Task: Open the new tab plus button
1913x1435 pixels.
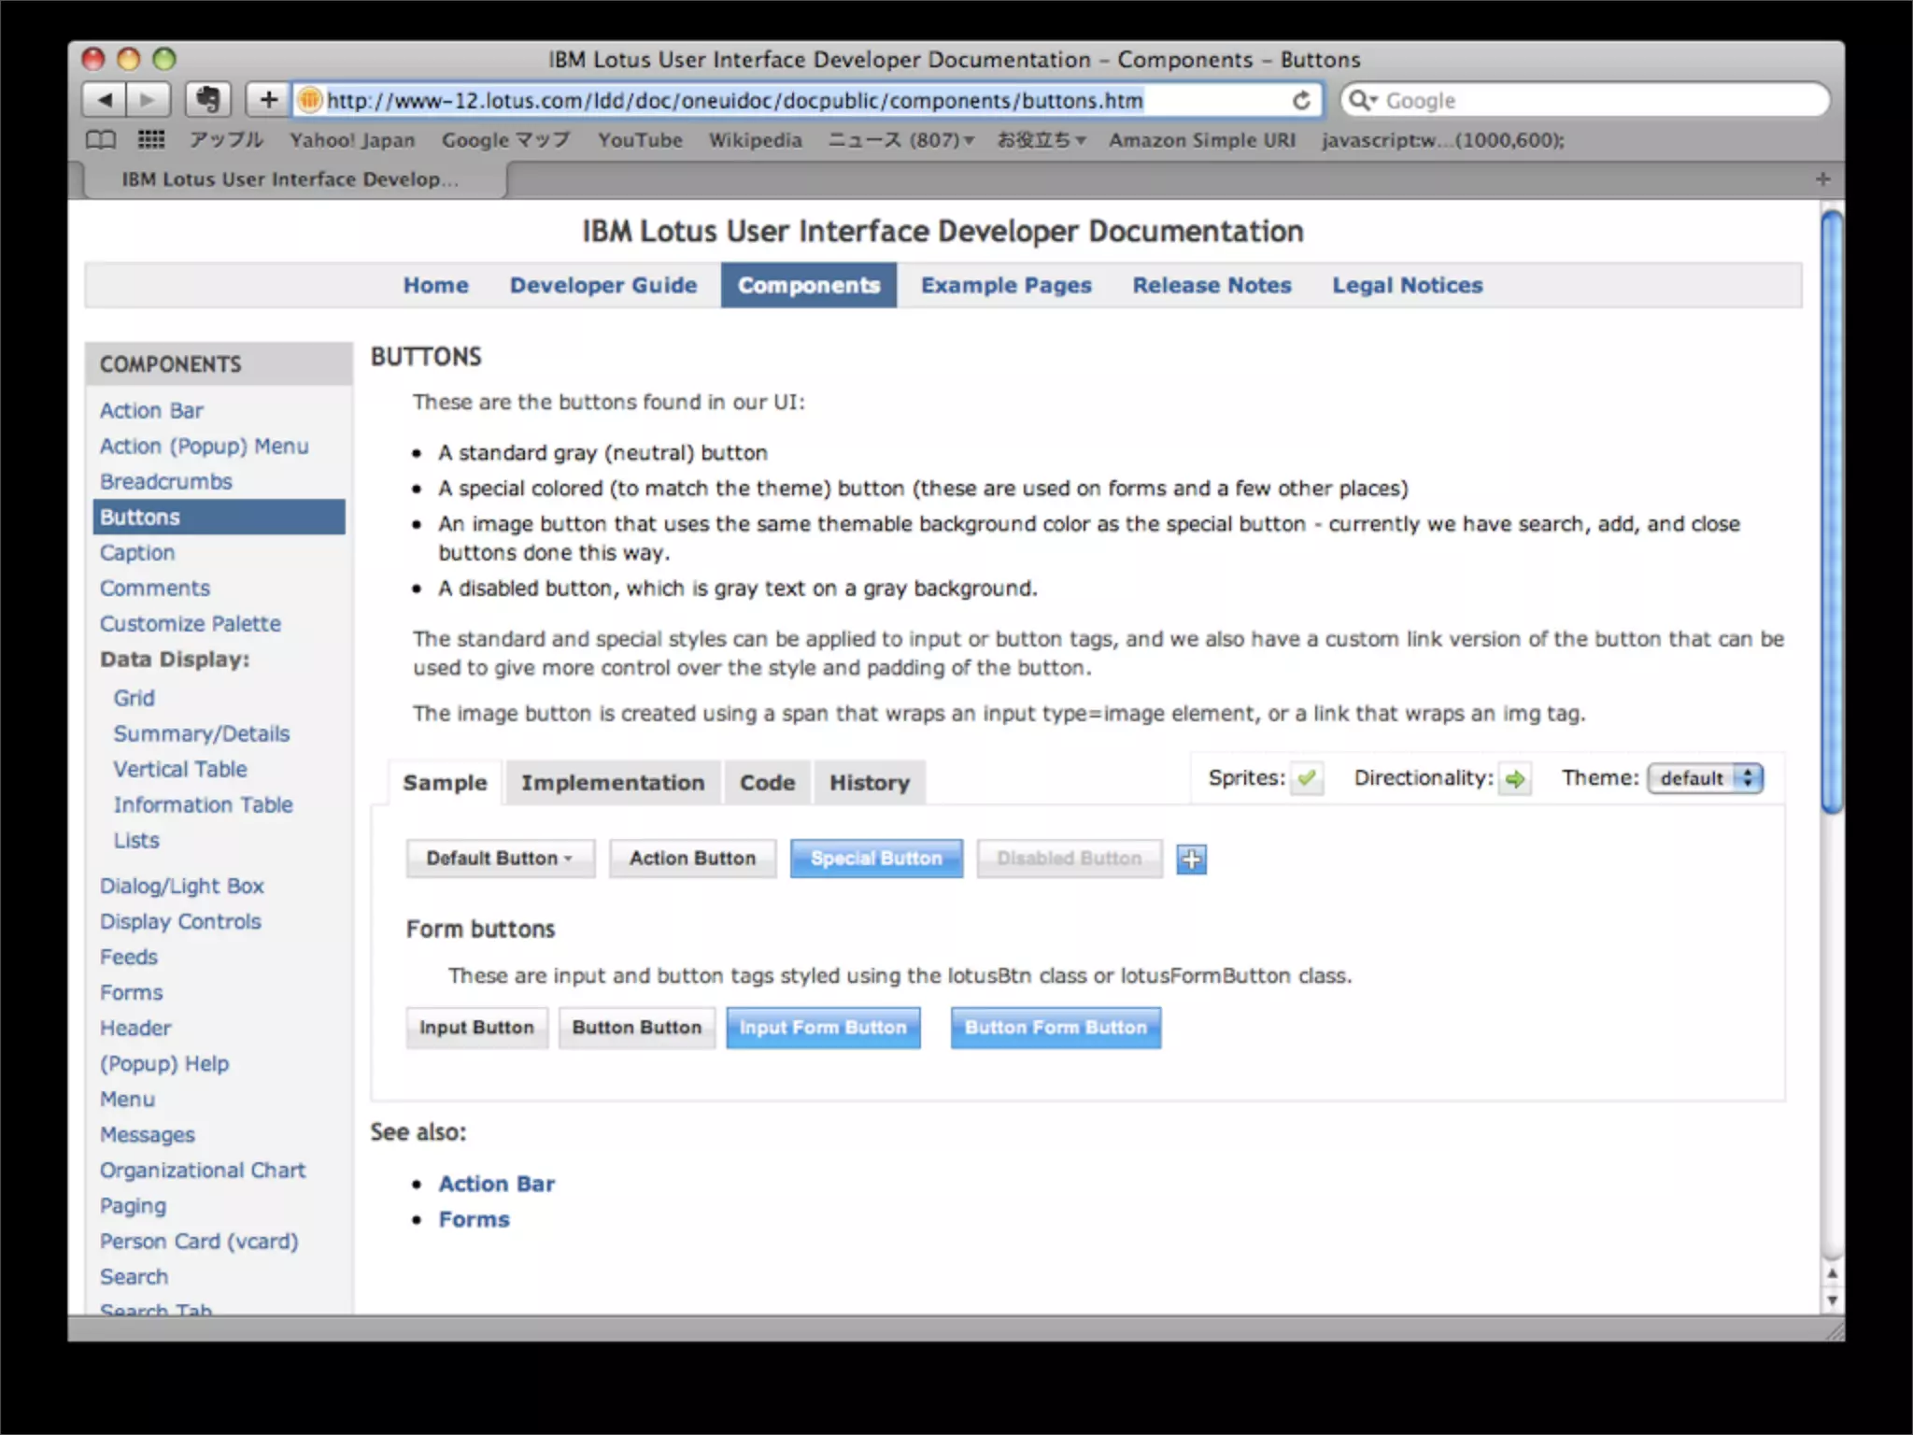Action: point(1822,178)
